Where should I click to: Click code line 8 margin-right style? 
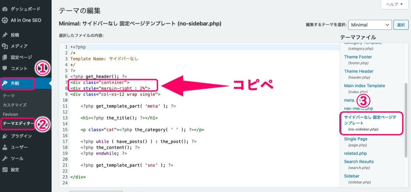110,88
